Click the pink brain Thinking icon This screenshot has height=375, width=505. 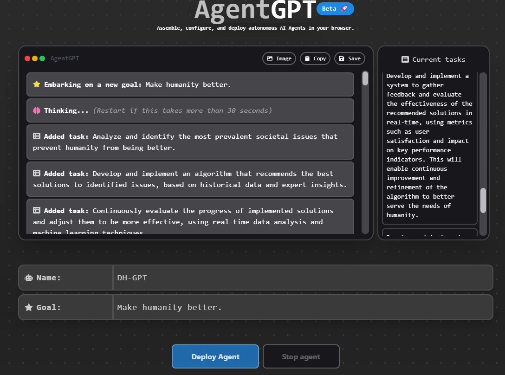pos(37,110)
